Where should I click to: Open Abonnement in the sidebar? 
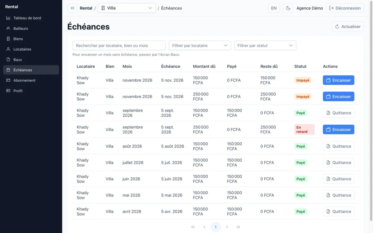pyautogui.click(x=31, y=80)
